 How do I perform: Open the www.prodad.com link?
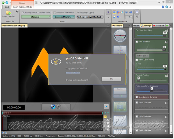[73, 73]
